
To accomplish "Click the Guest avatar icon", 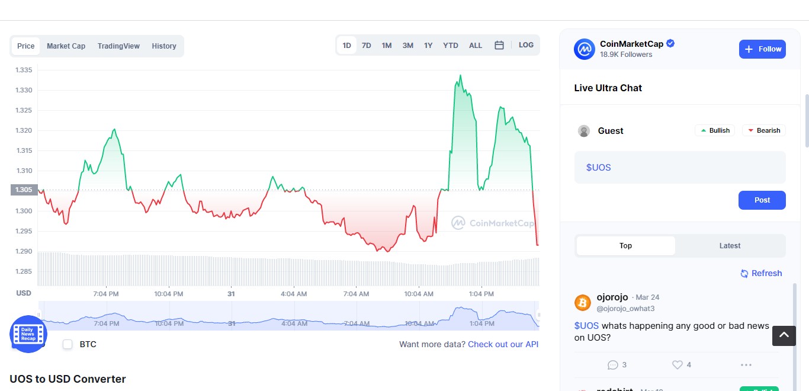I will [584, 131].
